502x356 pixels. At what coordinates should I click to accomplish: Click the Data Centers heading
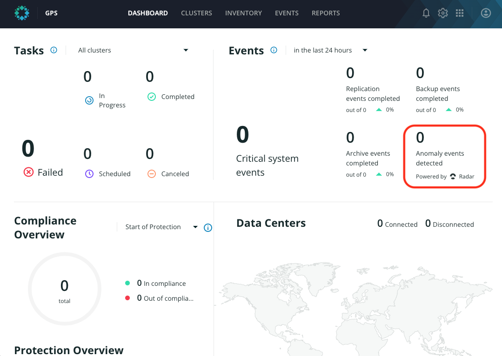click(271, 223)
